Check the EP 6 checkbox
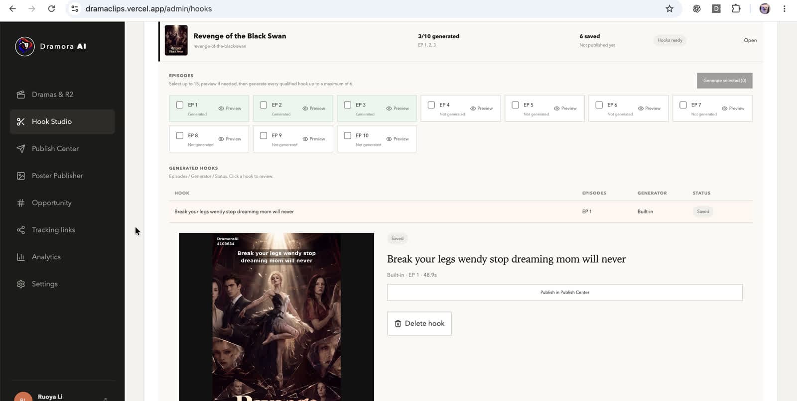Viewport: 797px width, 401px height. pos(599,105)
